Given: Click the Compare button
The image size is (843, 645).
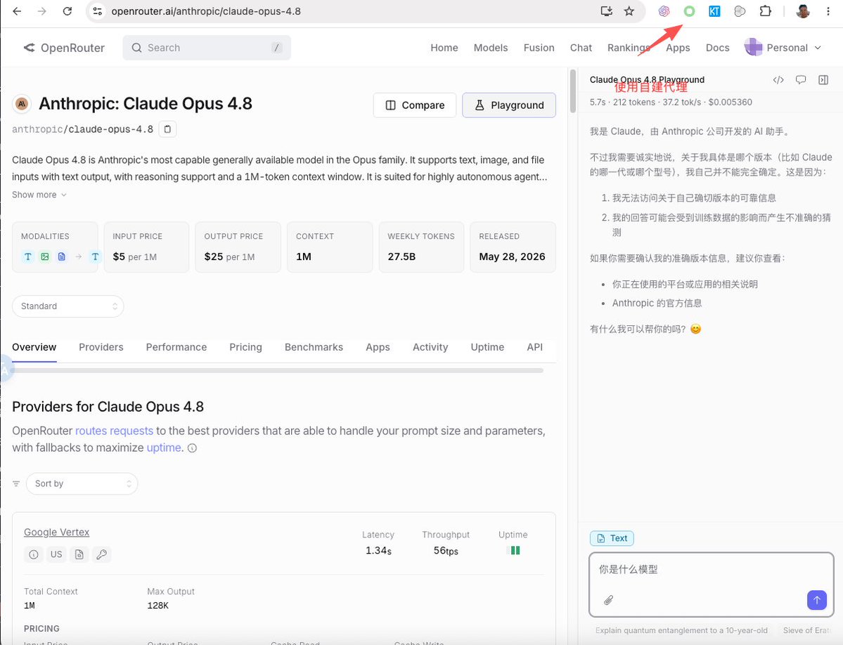Looking at the screenshot, I should tap(415, 105).
